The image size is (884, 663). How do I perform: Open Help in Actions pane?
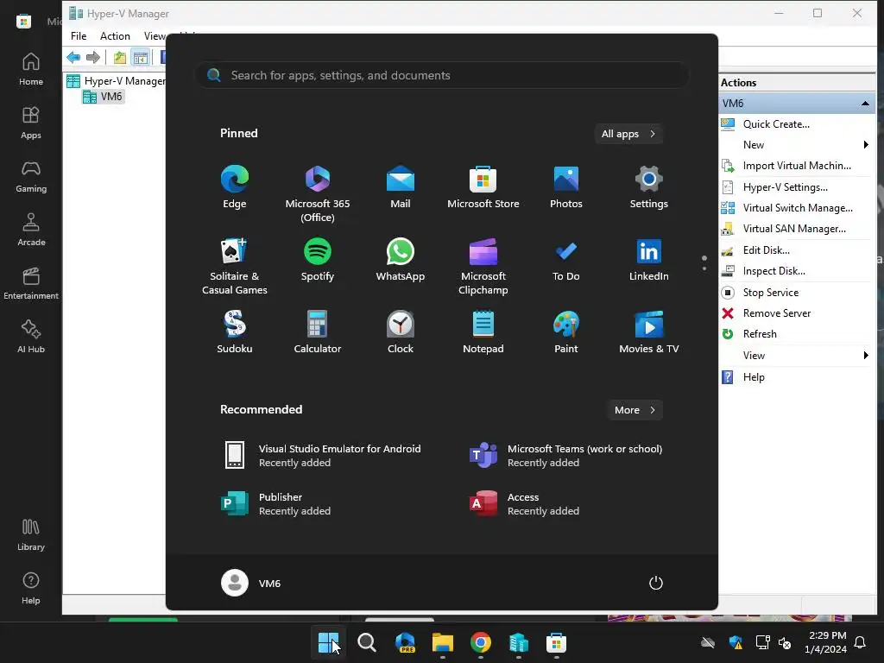point(753,377)
